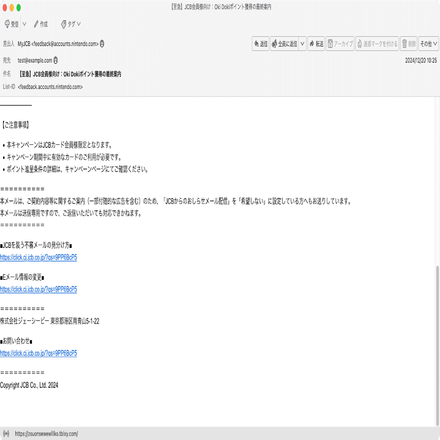Click Reply All (全員に返信)

284,44
